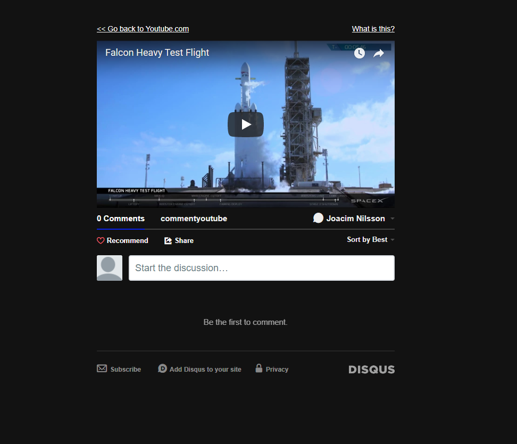Open the video share arrow icon
The image size is (517, 444).
(379, 53)
